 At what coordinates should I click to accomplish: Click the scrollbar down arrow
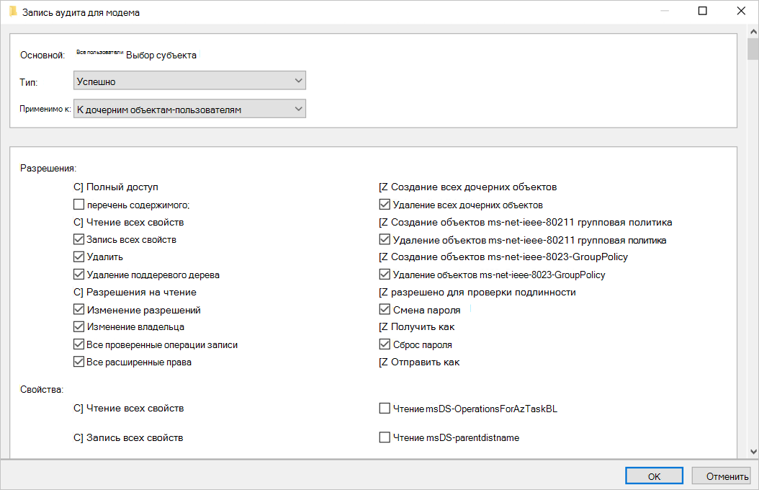tap(753, 451)
